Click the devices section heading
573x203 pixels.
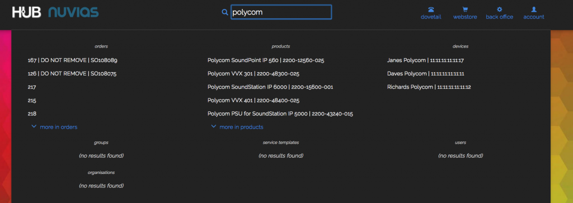coord(461,46)
